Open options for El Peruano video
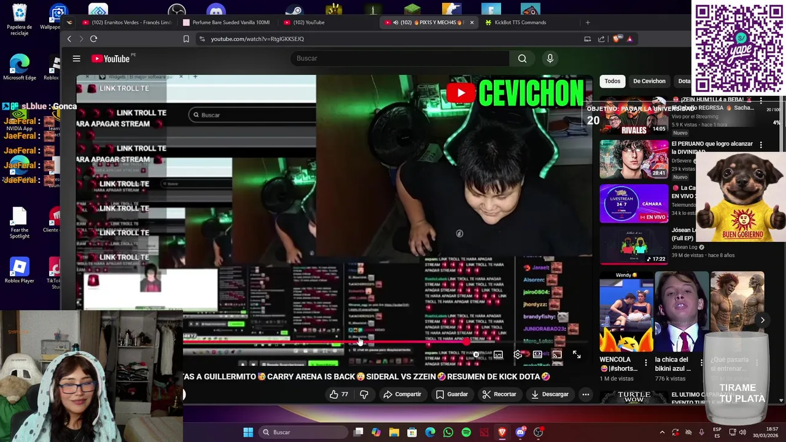Screen dimensions: 786x442 tap(761, 145)
